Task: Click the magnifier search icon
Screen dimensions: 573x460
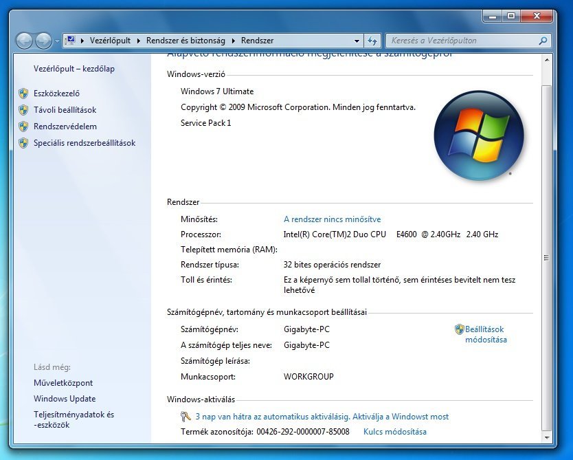Action: click(543, 41)
